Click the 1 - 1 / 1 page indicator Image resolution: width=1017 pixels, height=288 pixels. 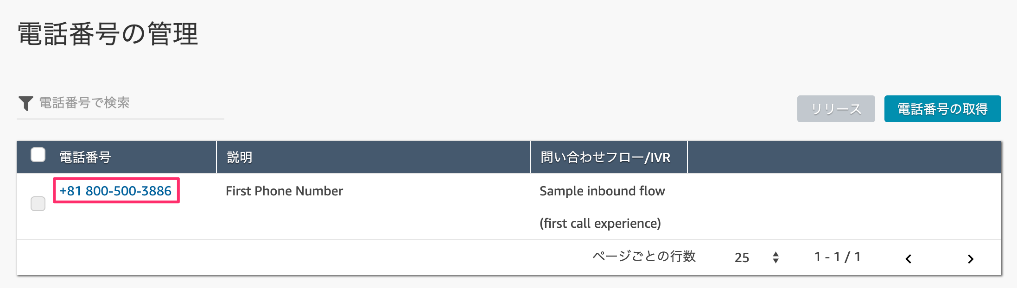click(x=837, y=257)
